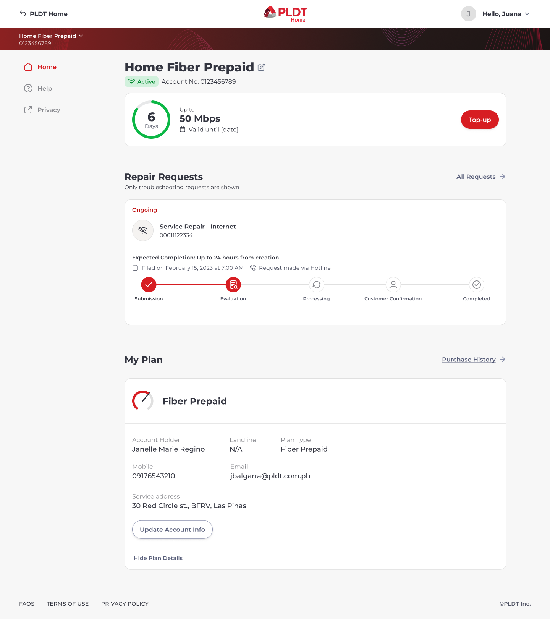Expand the Home Fiber Prepaid account selector
The height and width of the screenshot is (619, 550).
[51, 36]
